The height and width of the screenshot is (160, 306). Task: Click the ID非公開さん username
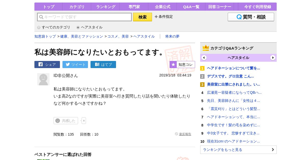point(66,75)
